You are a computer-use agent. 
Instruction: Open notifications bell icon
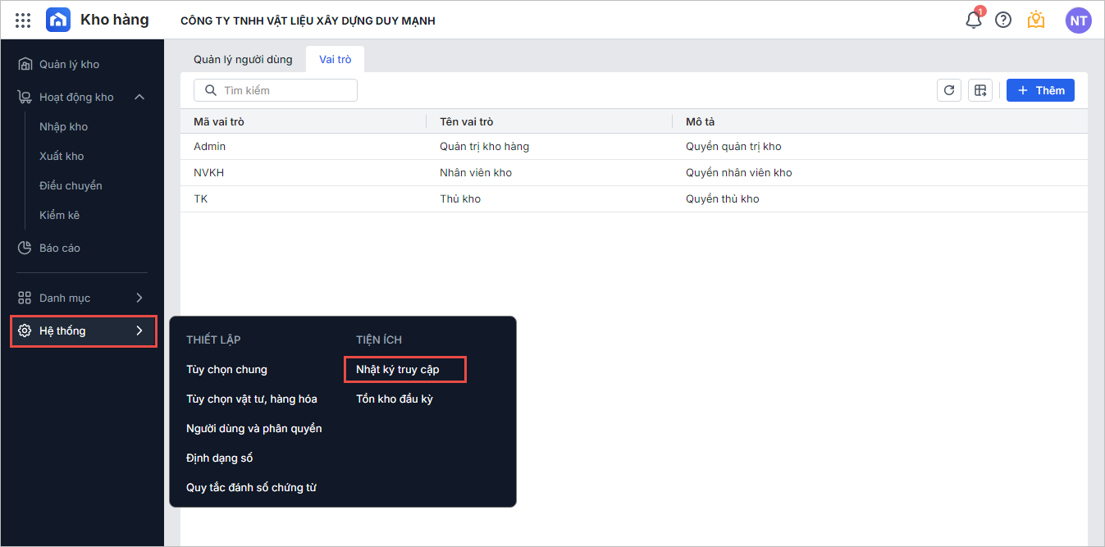pyautogui.click(x=974, y=20)
